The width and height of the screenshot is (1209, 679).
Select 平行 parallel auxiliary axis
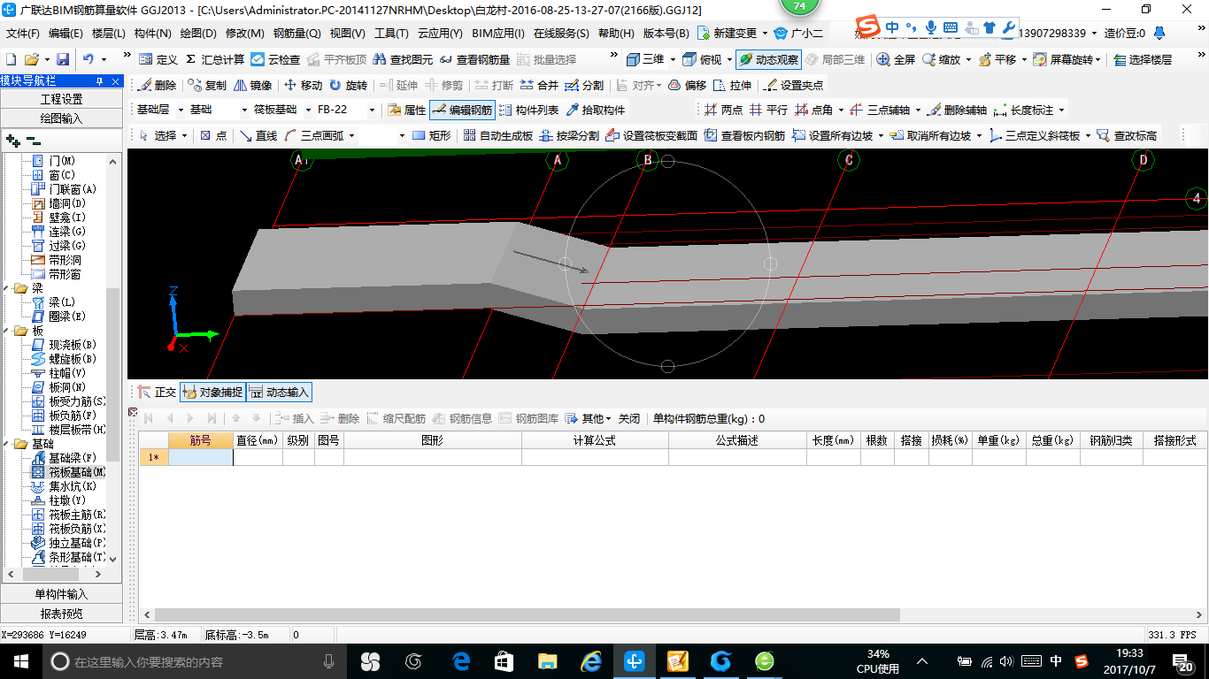tap(768, 110)
